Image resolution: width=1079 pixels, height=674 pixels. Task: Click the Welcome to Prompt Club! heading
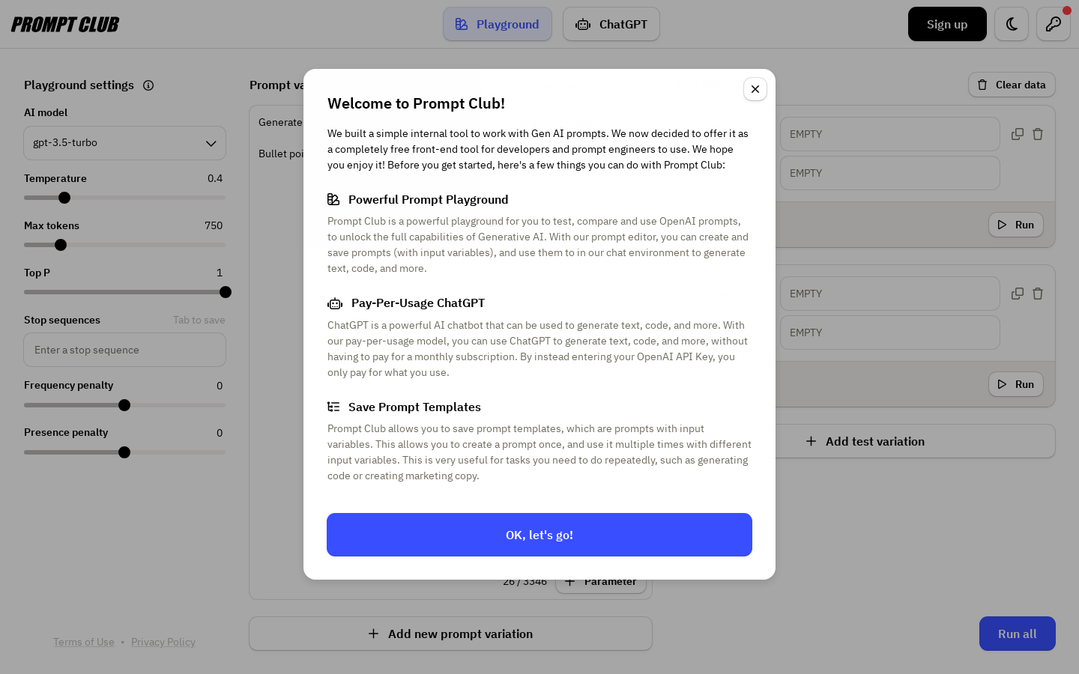tap(416, 103)
